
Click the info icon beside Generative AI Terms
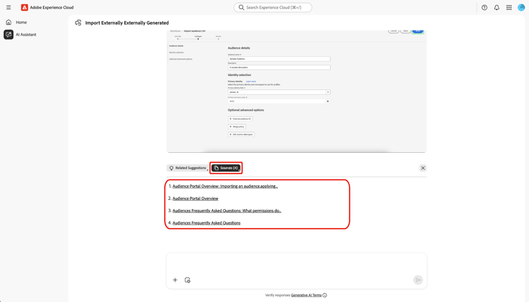click(324, 295)
